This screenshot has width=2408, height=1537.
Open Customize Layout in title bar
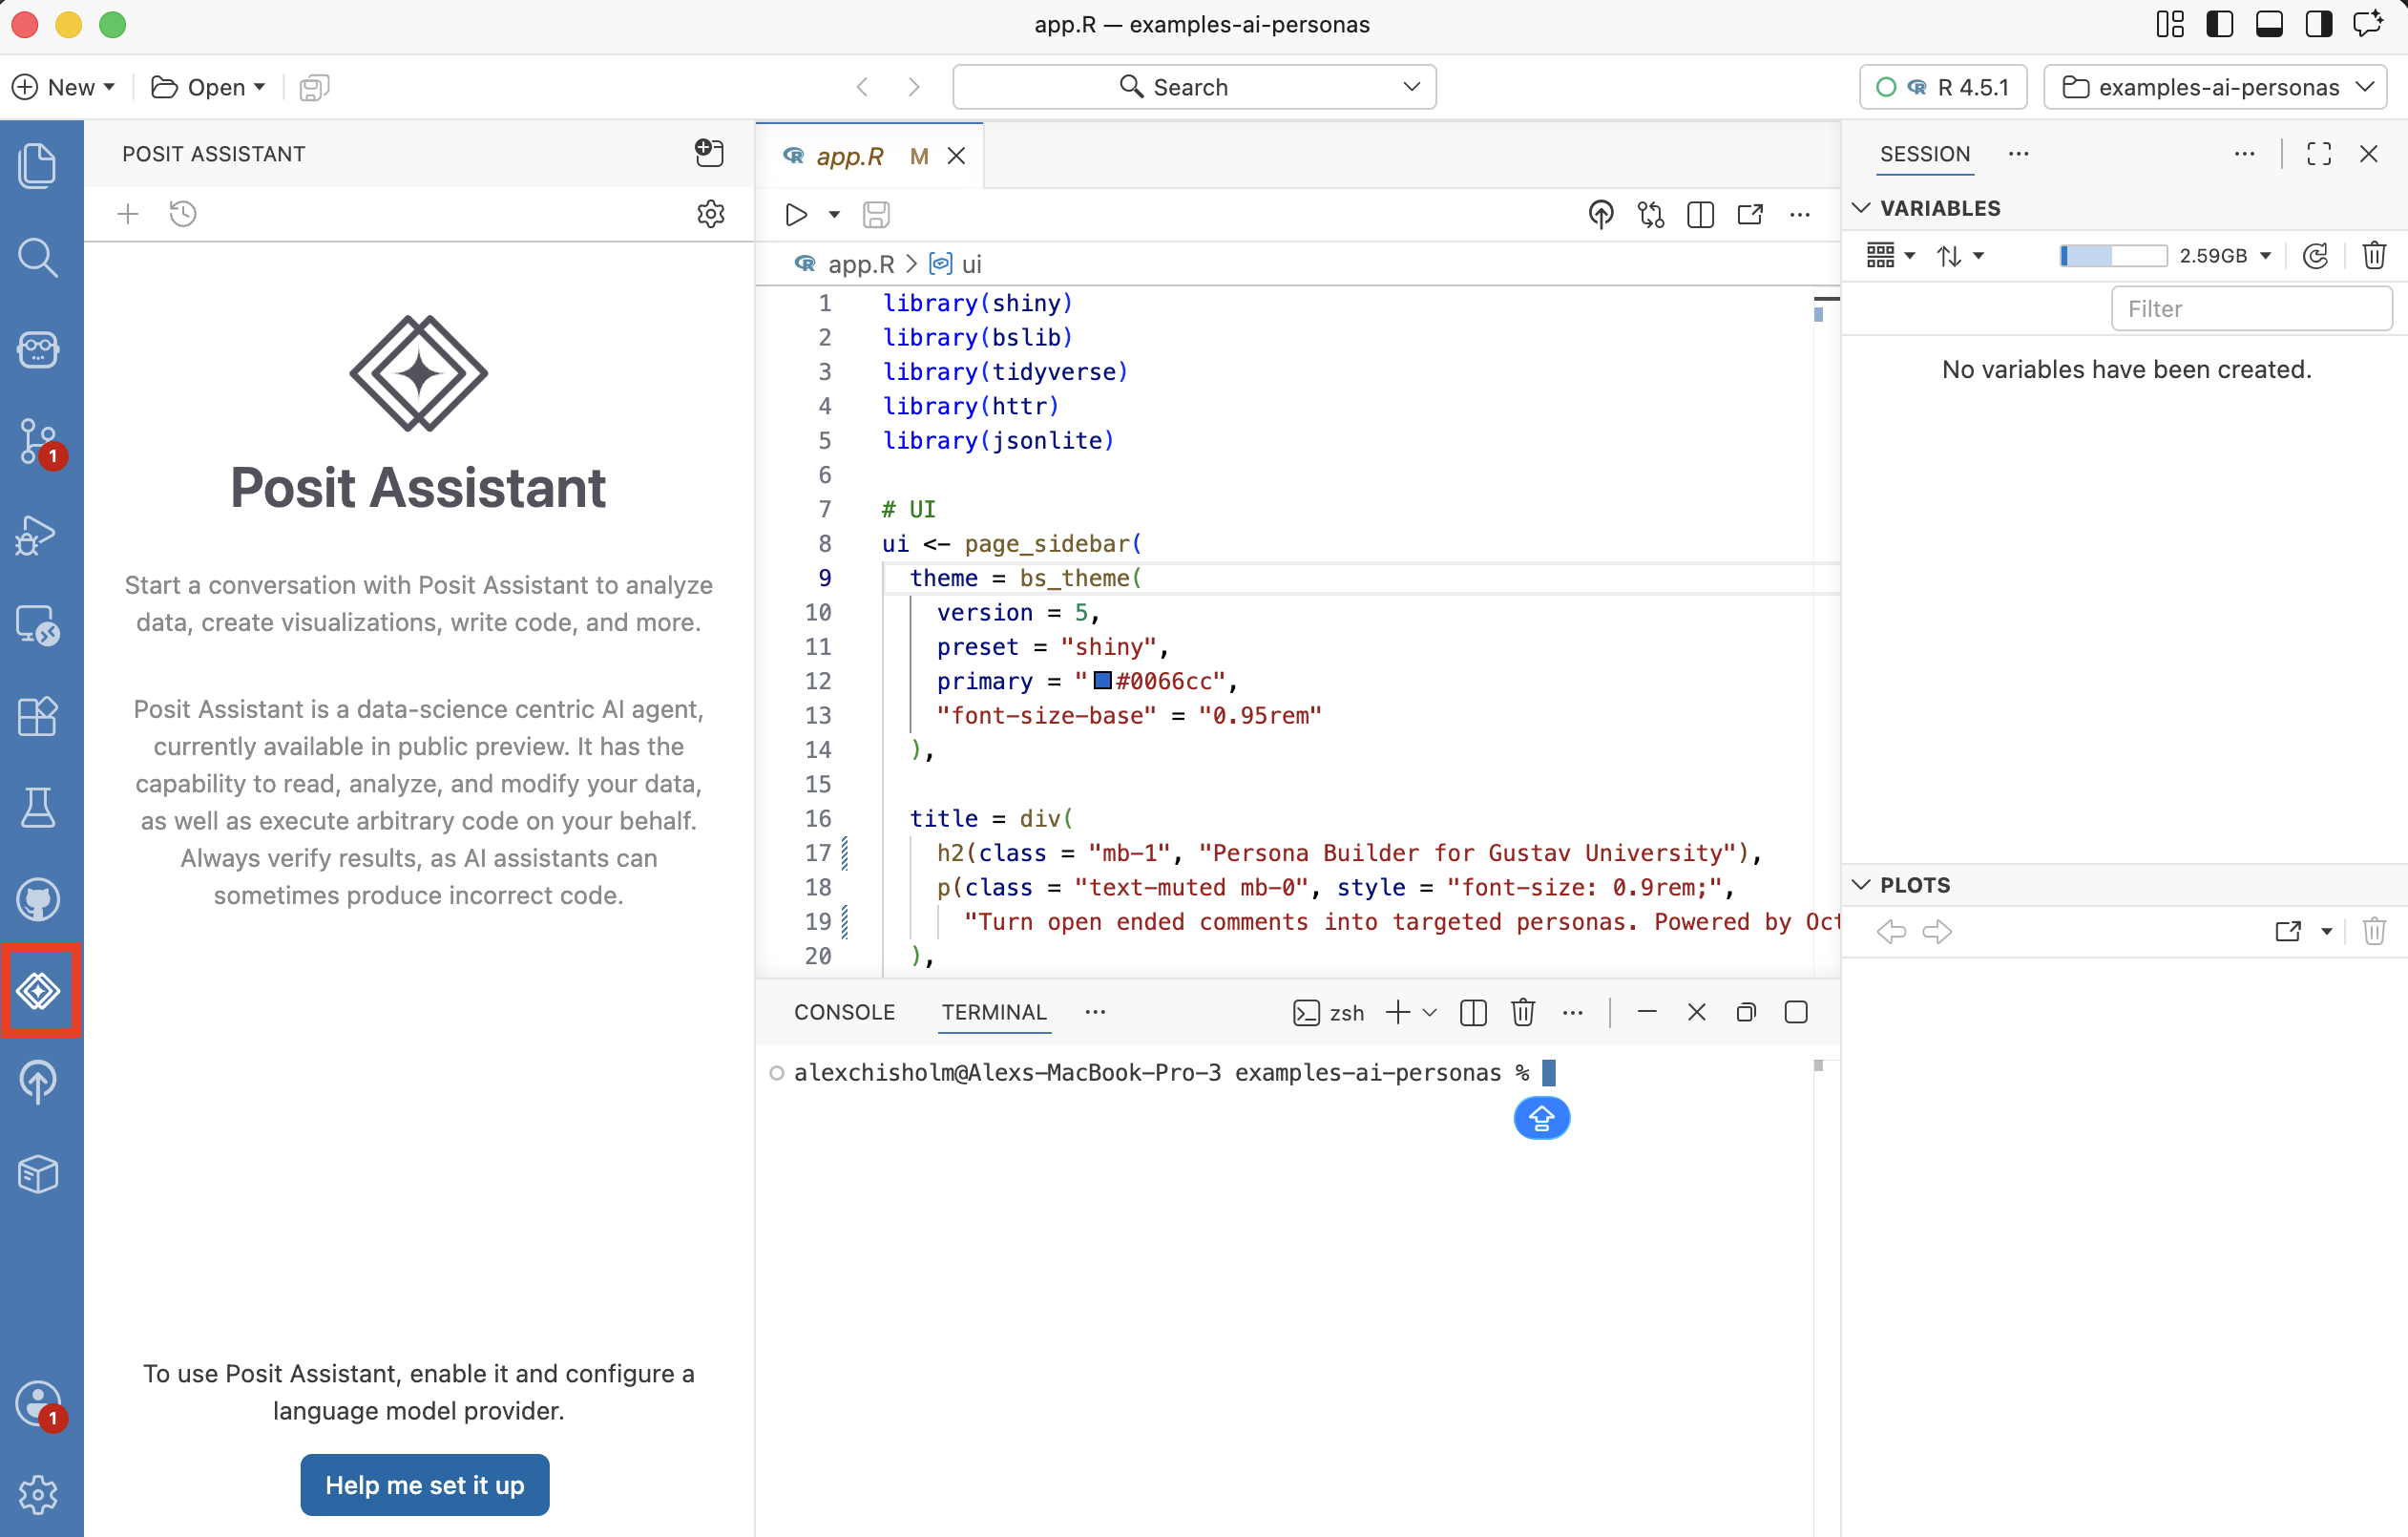(x=2170, y=25)
